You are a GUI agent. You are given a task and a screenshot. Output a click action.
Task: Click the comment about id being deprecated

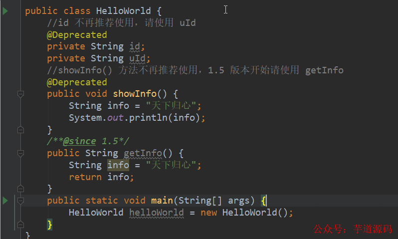click(121, 23)
